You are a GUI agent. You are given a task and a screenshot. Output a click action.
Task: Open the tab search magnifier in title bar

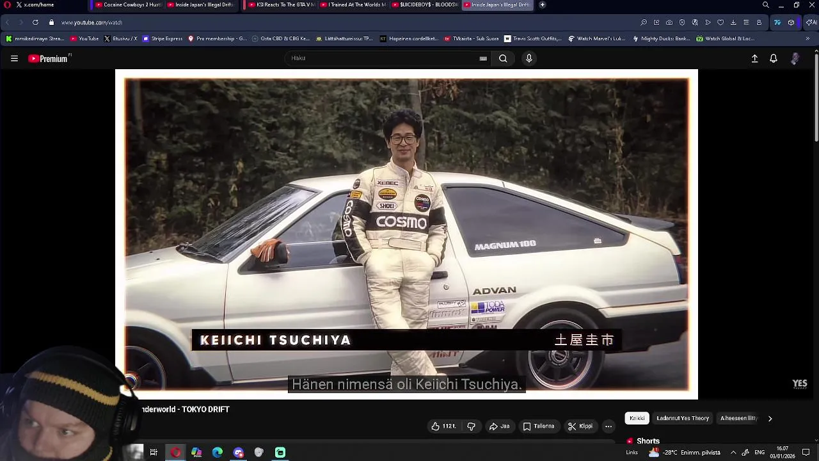pos(766,4)
